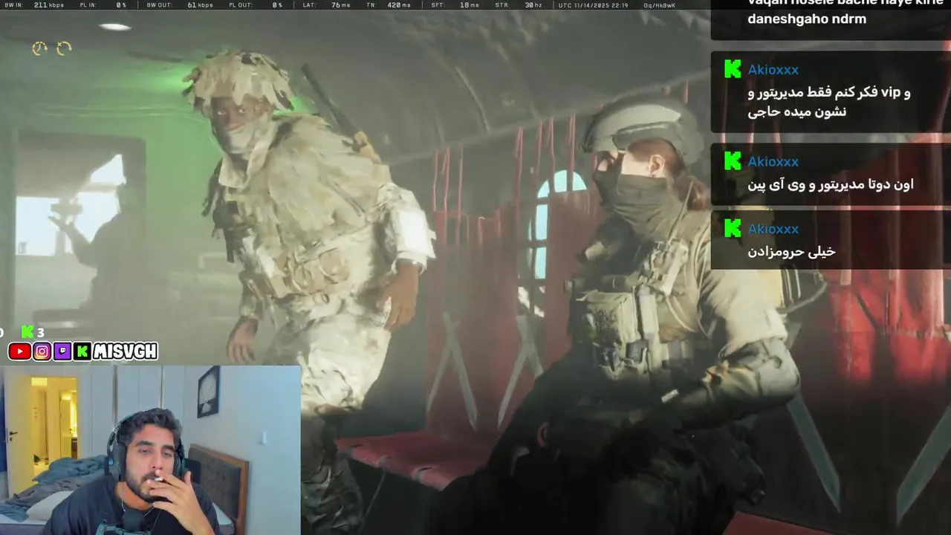Click the first yellow circular gauge icon
The image size is (951, 535).
(x=39, y=48)
